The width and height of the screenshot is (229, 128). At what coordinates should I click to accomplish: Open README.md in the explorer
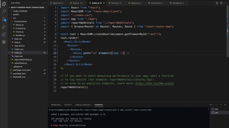19,77
